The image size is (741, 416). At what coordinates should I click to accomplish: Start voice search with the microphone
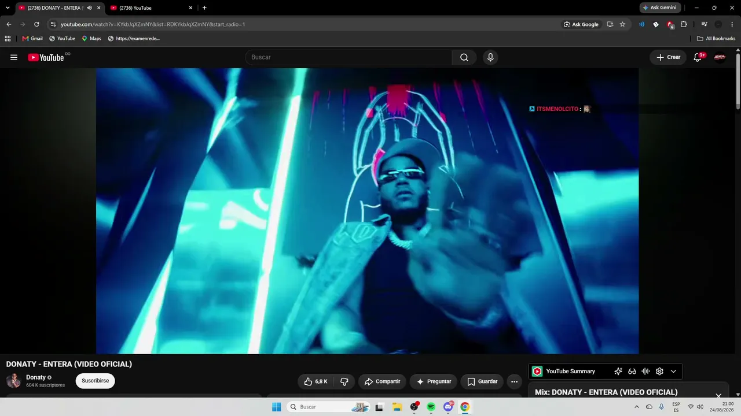(490, 57)
